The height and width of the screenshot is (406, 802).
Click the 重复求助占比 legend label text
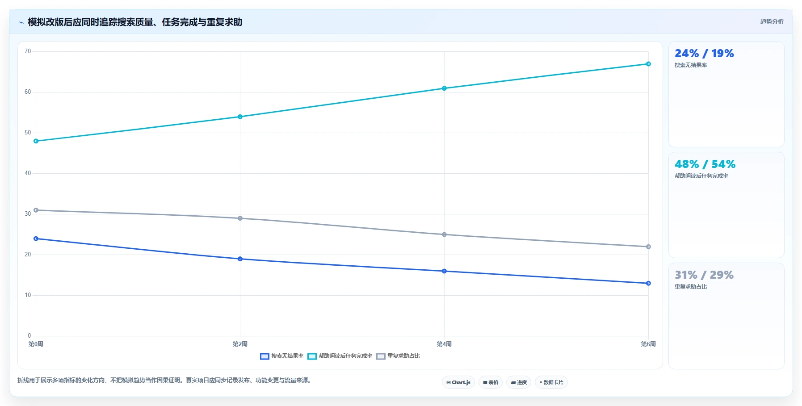(x=403, y=356)
